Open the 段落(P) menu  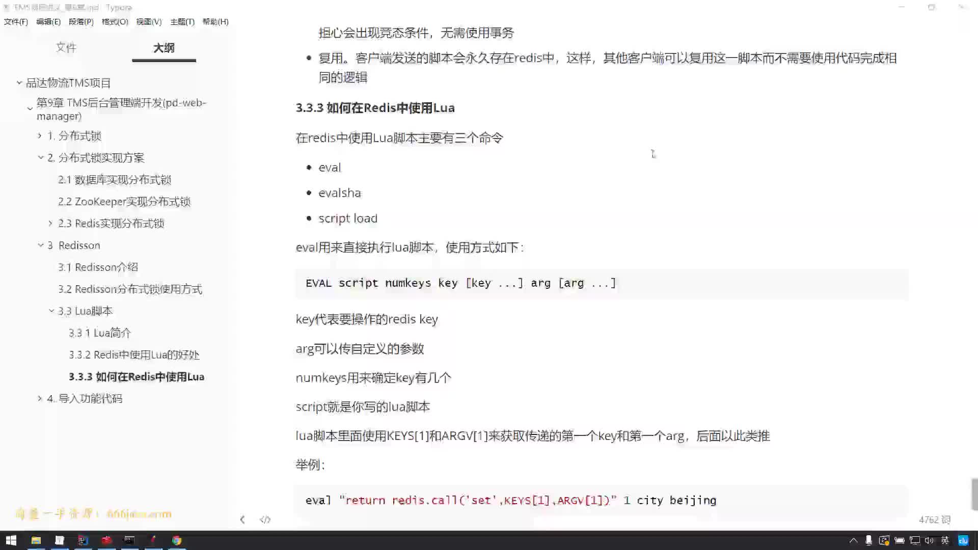click(x=81, y=22)
